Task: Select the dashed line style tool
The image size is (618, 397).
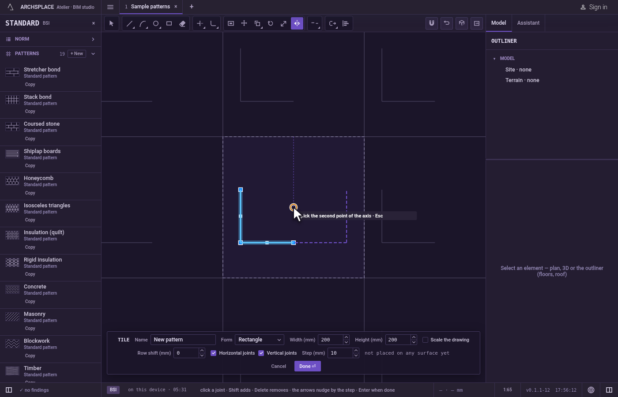Action: pos(315,23)
